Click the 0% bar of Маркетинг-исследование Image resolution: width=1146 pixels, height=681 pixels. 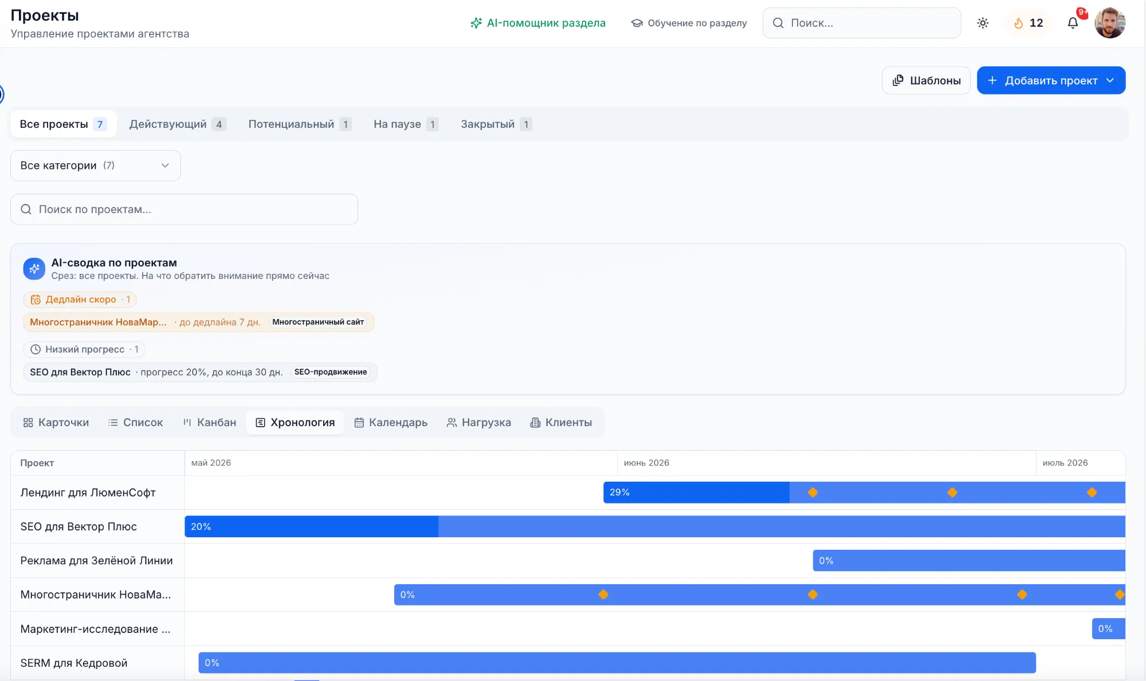[1109, 629]
